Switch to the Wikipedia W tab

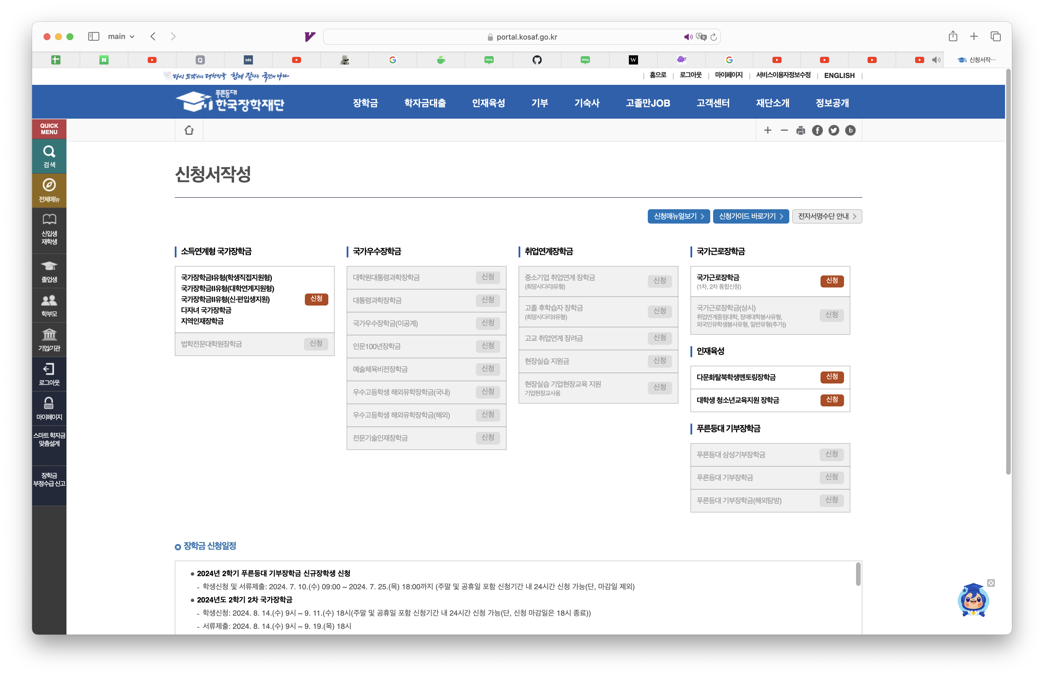click(633, 60)
